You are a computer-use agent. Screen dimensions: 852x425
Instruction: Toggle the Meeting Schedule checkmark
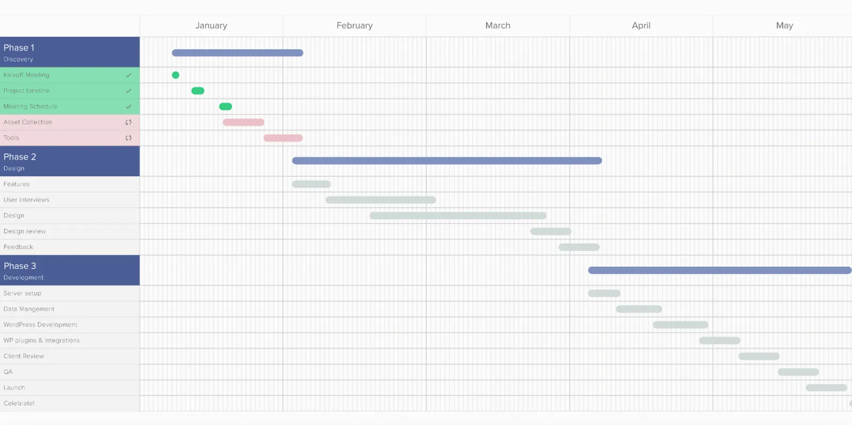(x=128, y=107)
